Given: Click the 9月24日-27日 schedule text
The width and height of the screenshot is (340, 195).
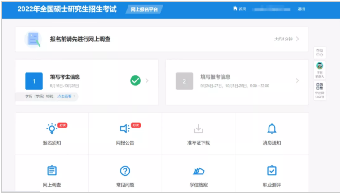Looking at the screenshot, I should pyautogui.click(x=234, y=86).
